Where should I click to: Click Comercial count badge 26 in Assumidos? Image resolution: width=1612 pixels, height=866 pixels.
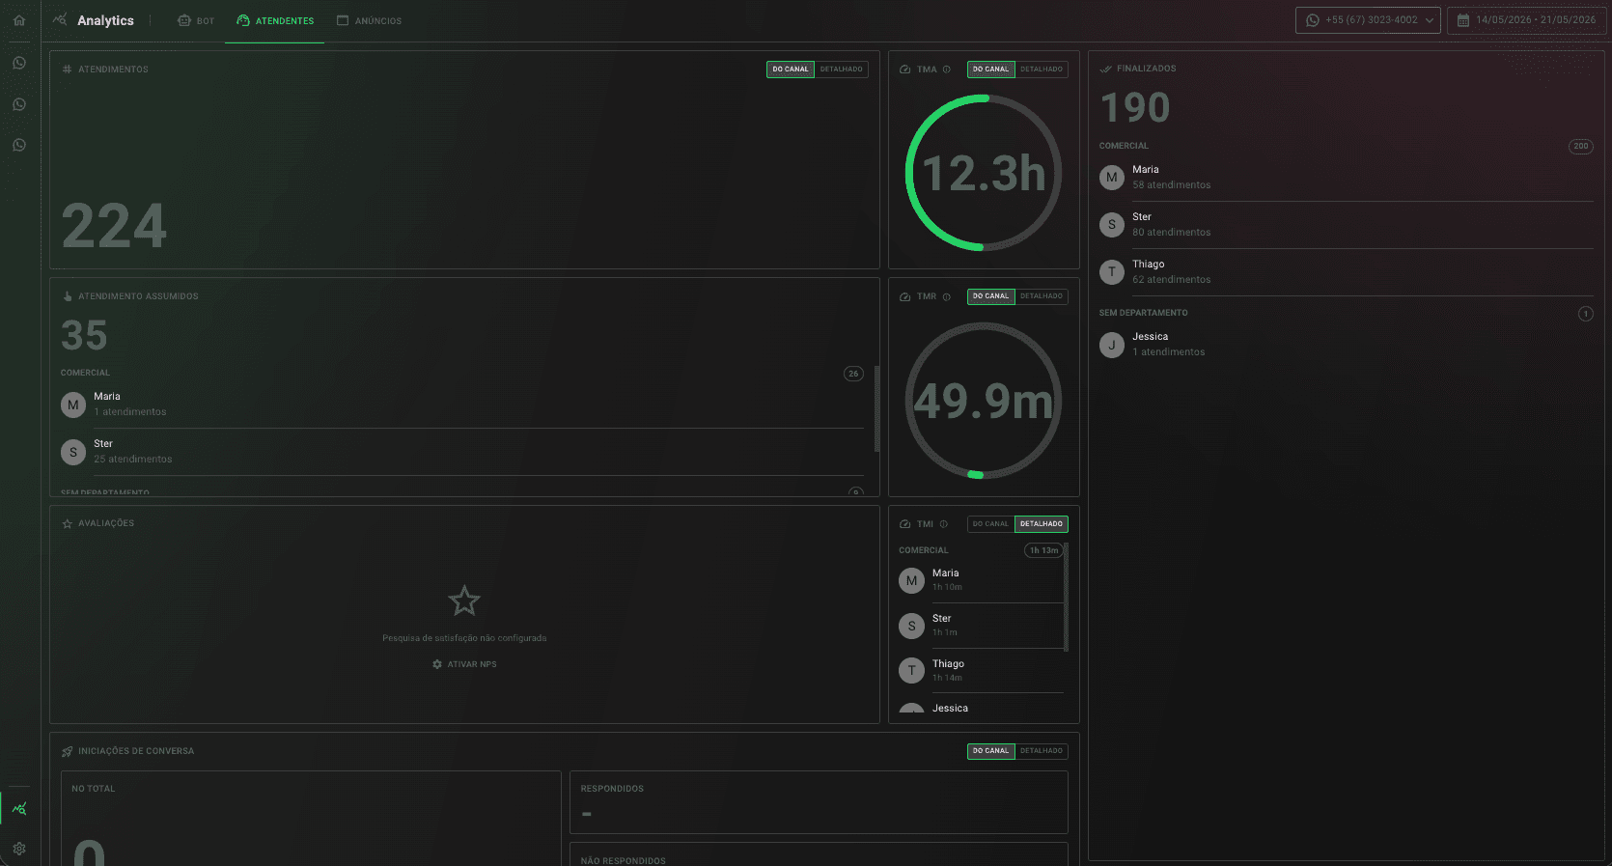(x=853, y=374)
